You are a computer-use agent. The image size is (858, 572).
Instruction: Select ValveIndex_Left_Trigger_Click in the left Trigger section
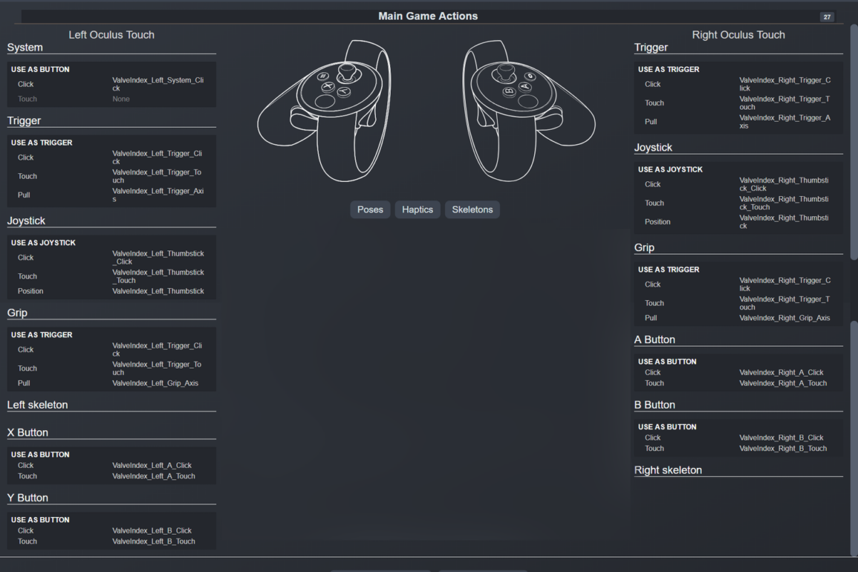point(157,157)
